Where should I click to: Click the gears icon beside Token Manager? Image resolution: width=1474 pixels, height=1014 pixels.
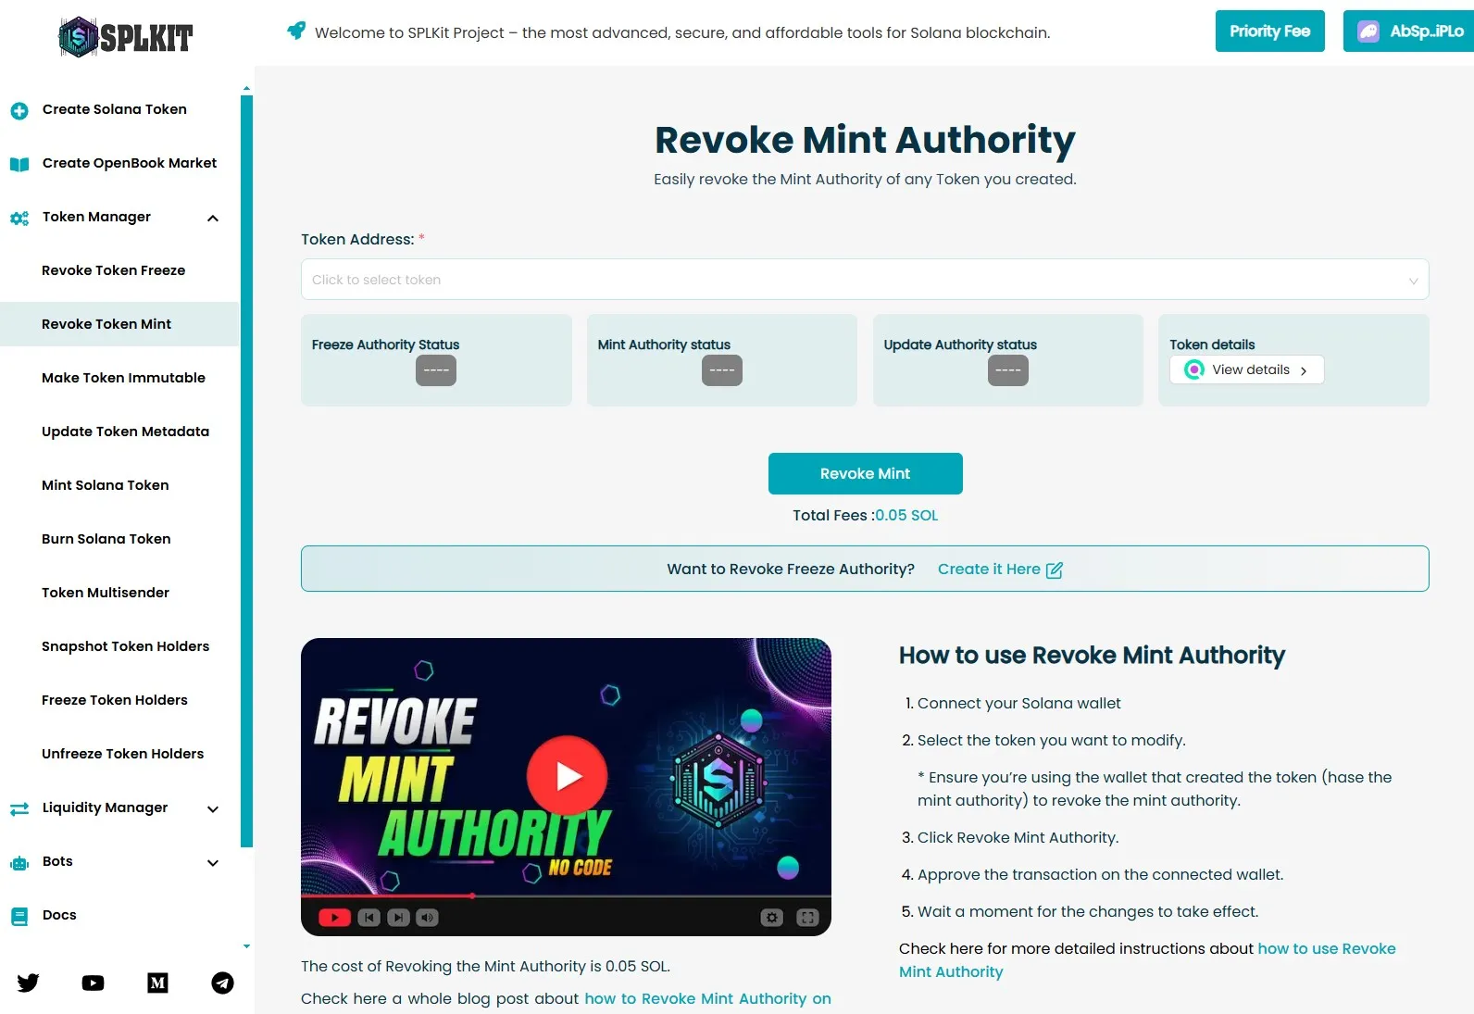point(19,218)
